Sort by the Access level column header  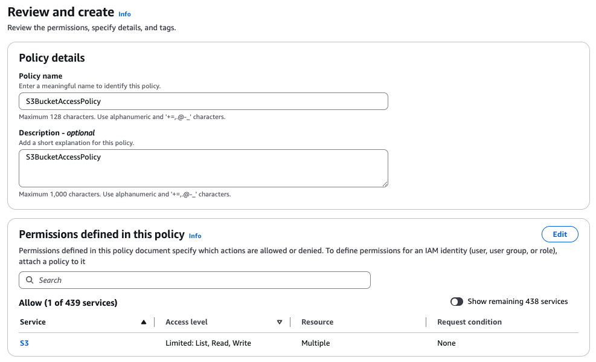(x=187, y=322)
